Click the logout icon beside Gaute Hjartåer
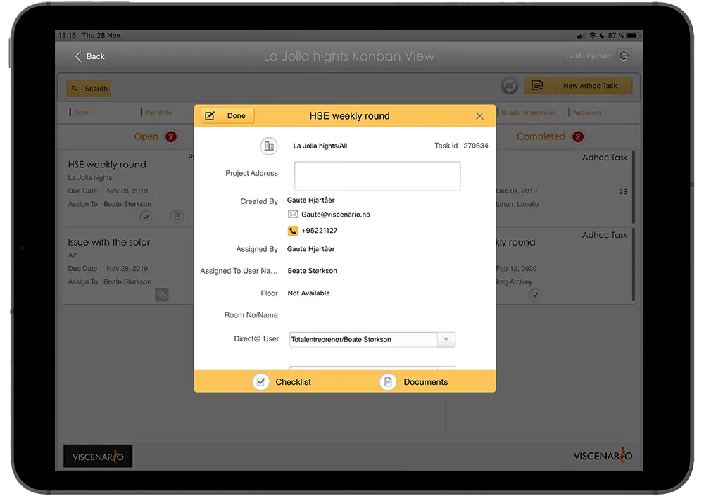 624,56
